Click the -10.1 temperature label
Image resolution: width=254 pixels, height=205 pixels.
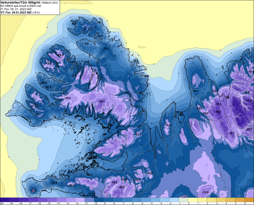pos(195,91)
